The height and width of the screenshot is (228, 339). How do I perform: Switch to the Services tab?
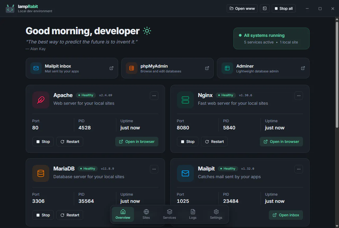(x=169, y=214)
